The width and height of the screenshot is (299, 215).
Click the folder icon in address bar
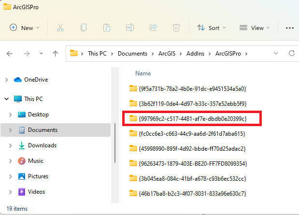74,53
